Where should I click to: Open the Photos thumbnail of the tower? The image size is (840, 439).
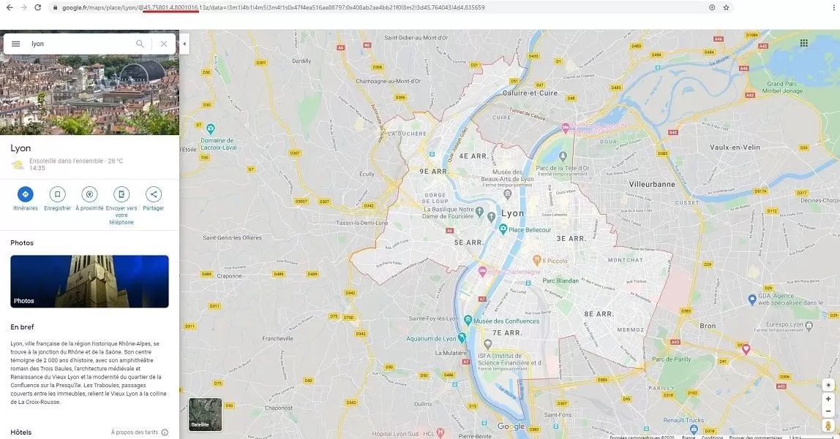tap(89, 281)
